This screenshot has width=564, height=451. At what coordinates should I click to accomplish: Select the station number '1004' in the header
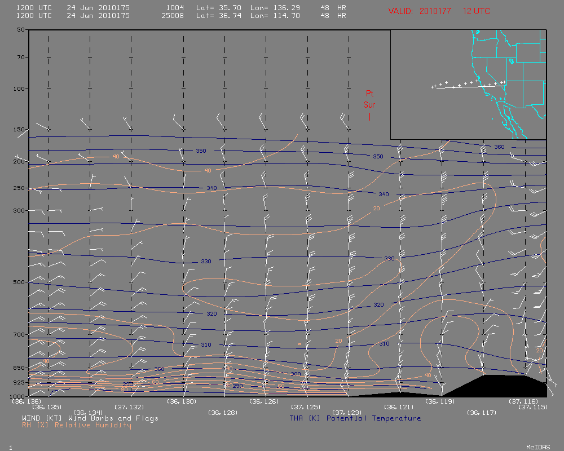coord(175,7)
